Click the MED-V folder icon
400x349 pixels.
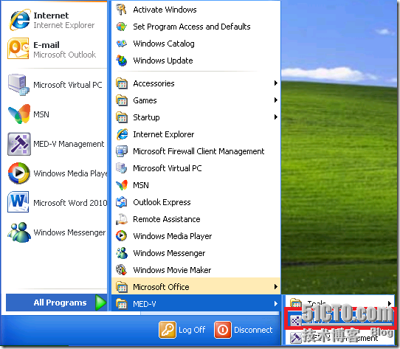coord(122,304)
